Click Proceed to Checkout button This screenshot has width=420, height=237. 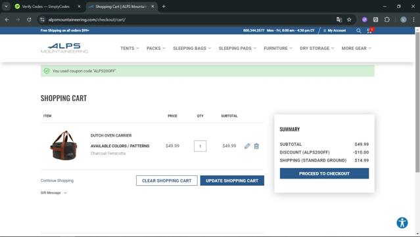coord(324,173)
